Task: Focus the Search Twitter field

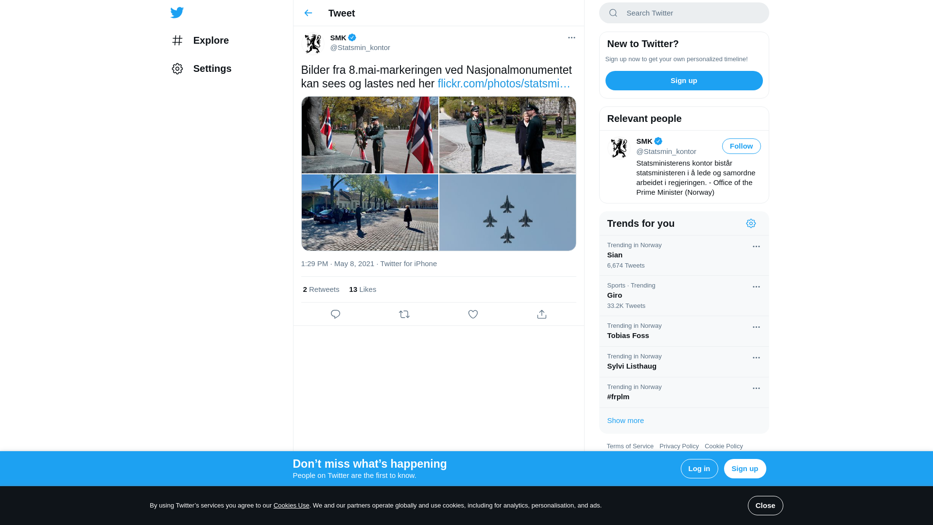Action: click(x=684, y=13)
